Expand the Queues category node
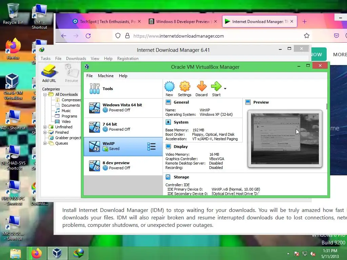 45,143
